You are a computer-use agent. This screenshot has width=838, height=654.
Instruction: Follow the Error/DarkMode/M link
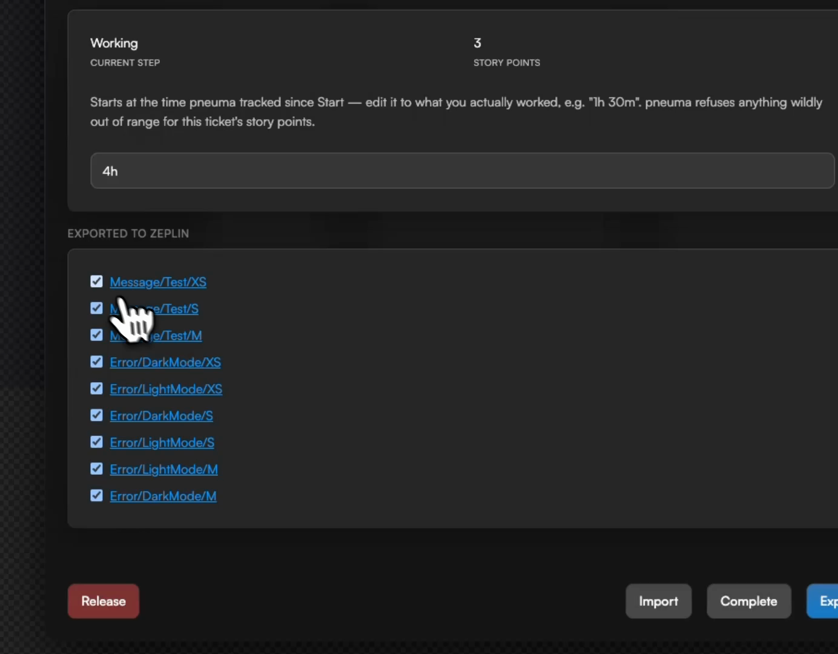[x=163, y=496]
